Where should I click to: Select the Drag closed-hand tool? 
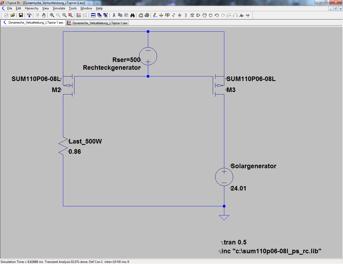pos(211,15)
